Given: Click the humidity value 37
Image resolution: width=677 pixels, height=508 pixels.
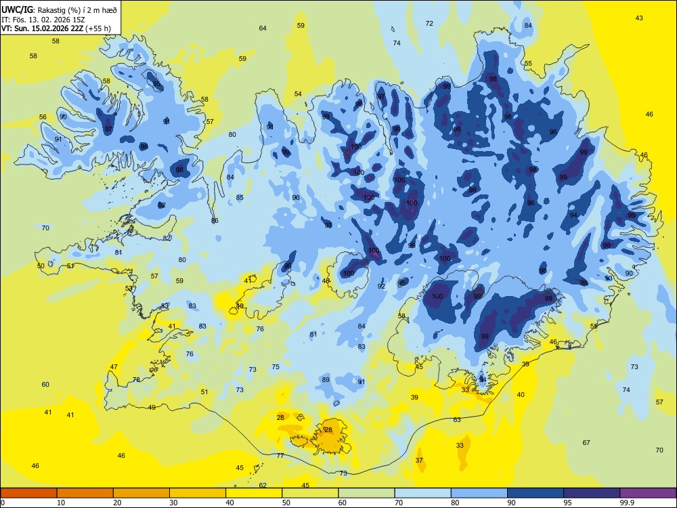Looking at the screenshot, I should point(419,460).
